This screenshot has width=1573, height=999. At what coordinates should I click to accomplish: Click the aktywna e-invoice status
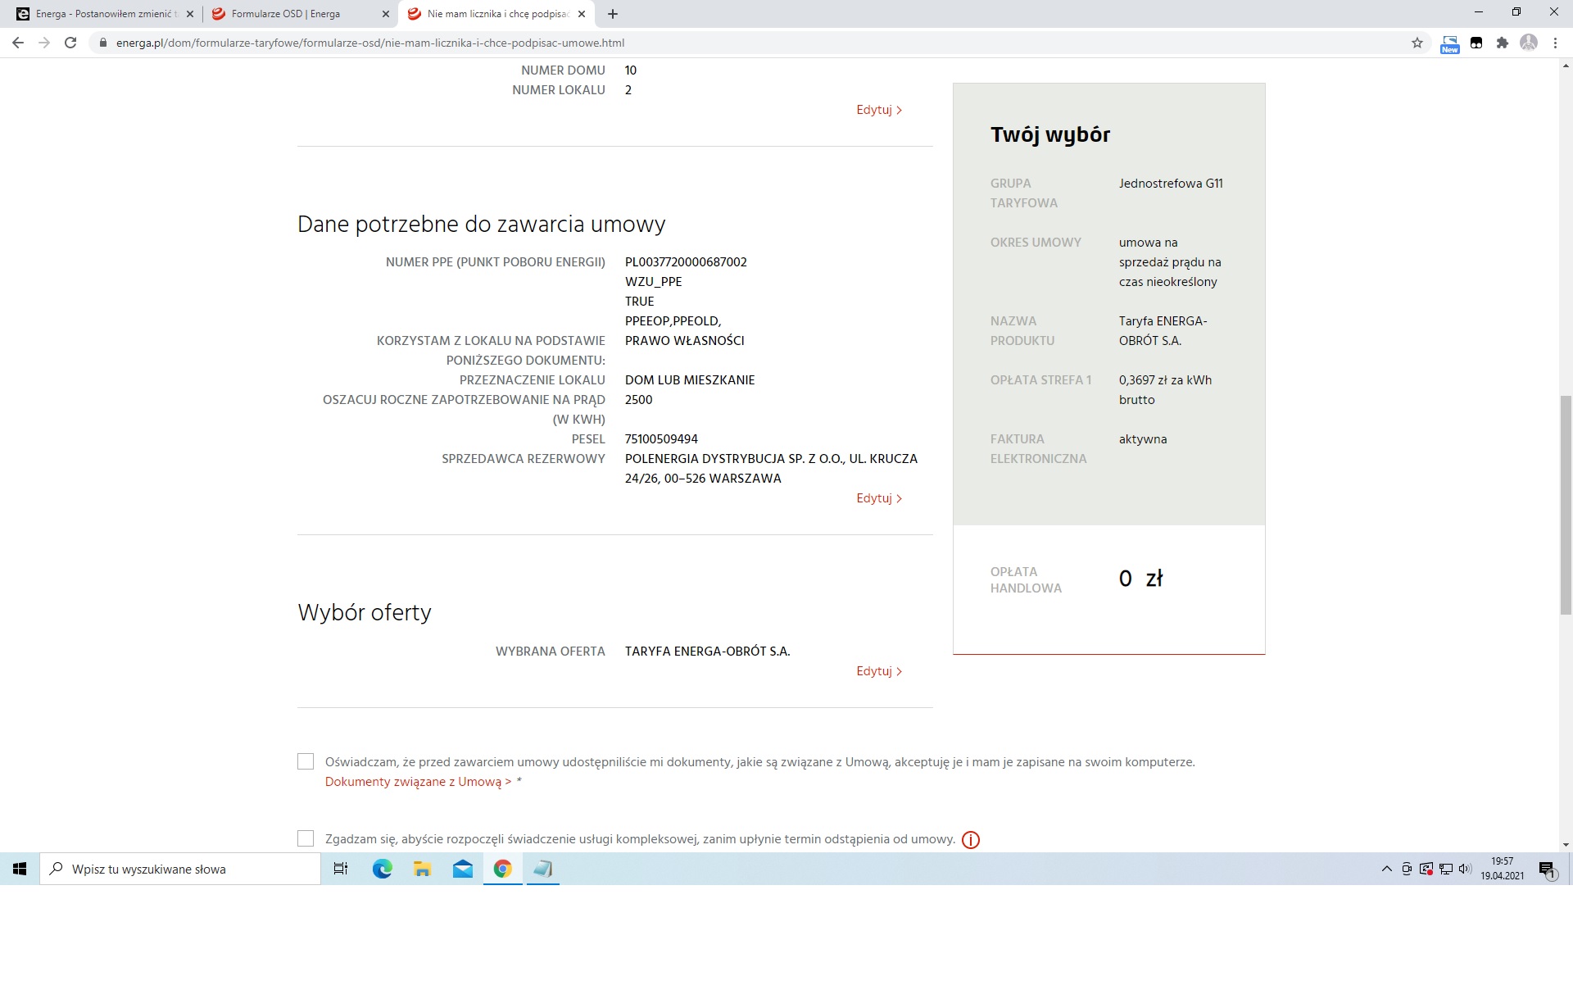click(x=1143, y=439)
